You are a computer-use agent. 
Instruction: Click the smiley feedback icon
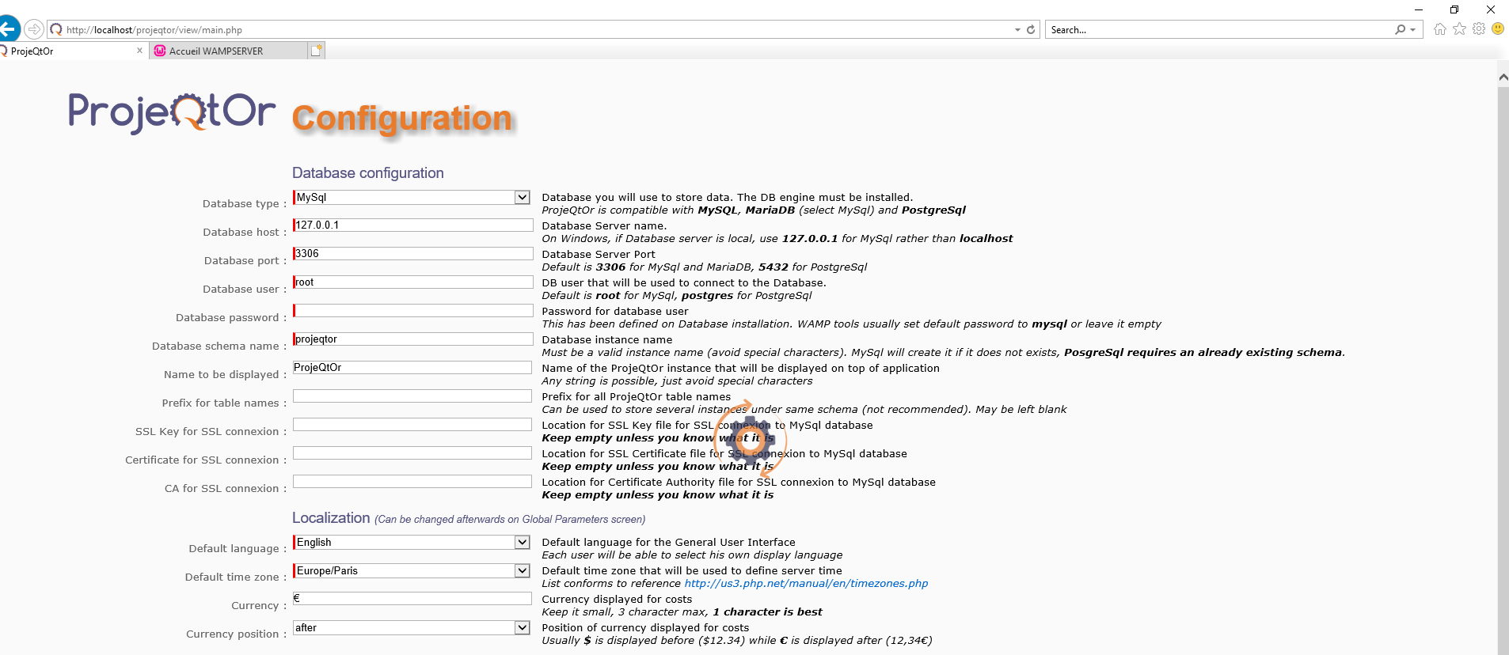pos(1497,29)
